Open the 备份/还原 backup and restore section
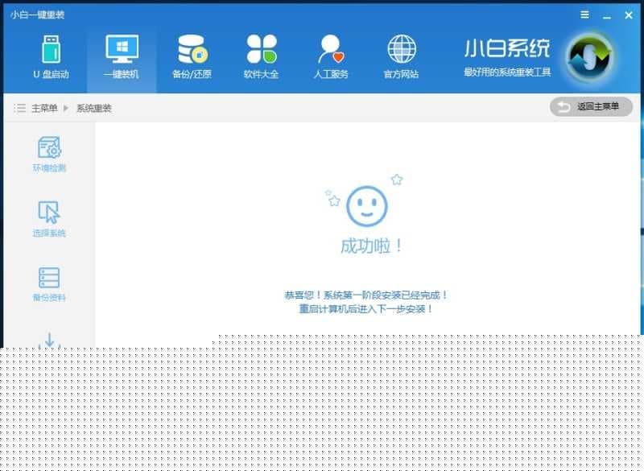 coord(192,56)
